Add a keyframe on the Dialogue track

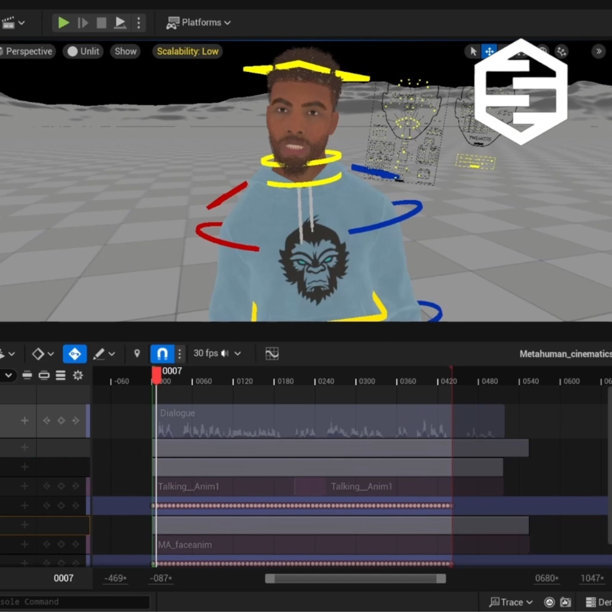61,421
